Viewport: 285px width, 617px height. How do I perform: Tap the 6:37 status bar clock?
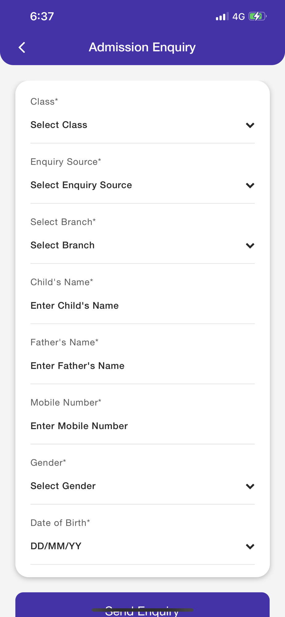tap(42, 16)
